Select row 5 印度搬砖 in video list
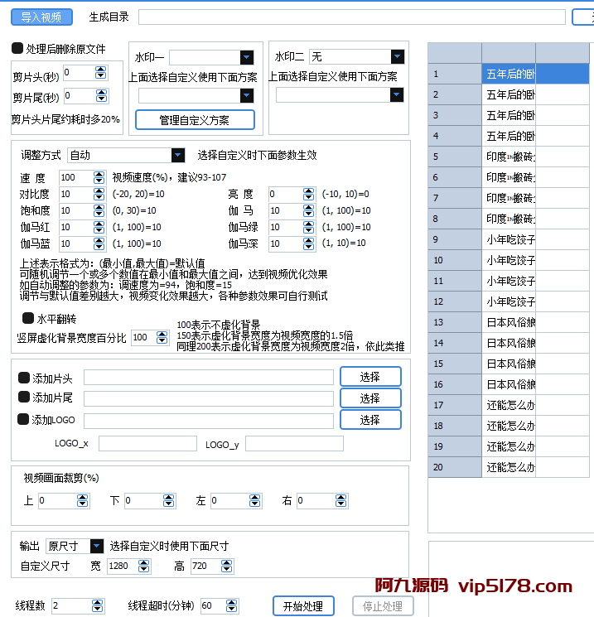This screenshot has width=594, height=617. click(509, 157)
